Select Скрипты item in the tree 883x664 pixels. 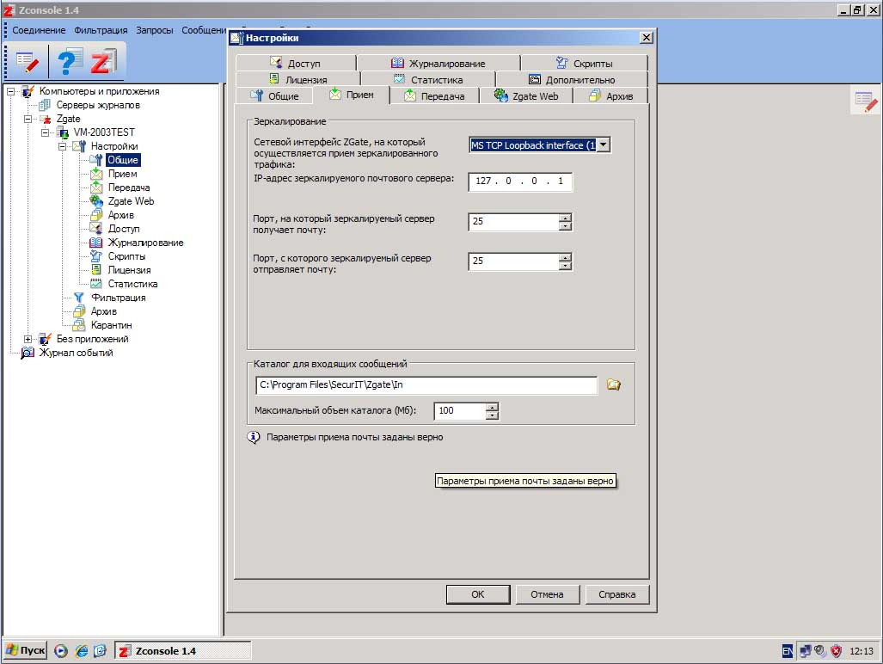pyautogui.click(x=126, y=256)
